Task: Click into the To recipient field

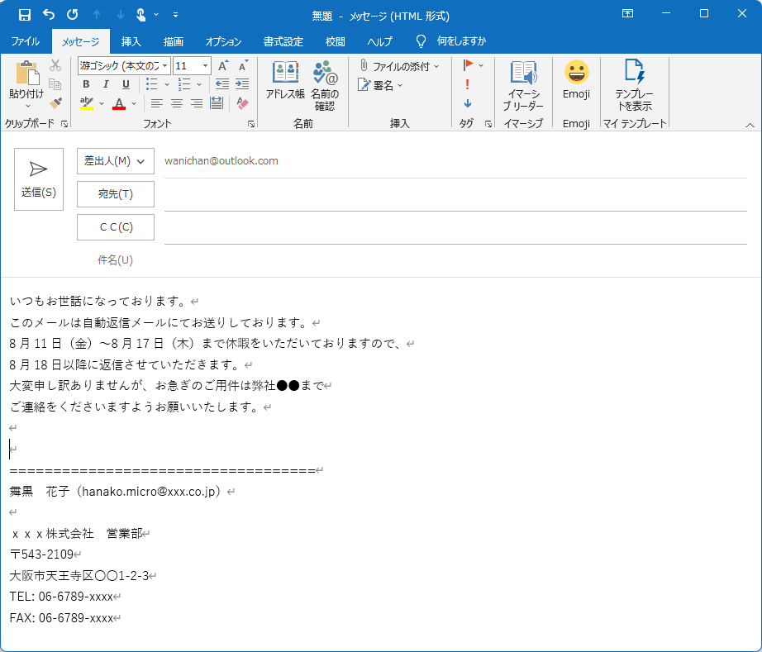Action: point(455,195)
